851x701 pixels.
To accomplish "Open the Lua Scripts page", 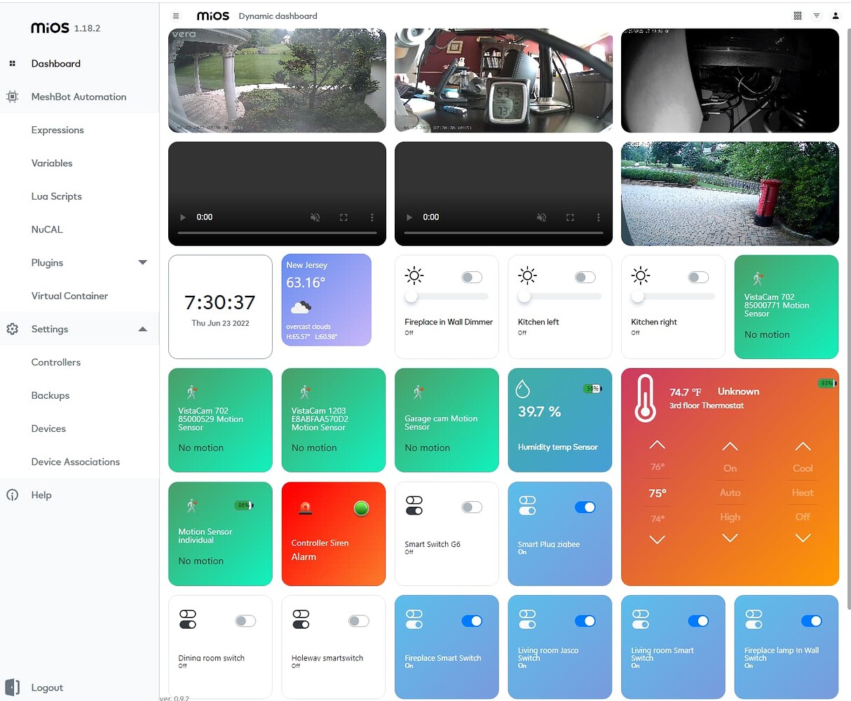I will tap(57, 196).
